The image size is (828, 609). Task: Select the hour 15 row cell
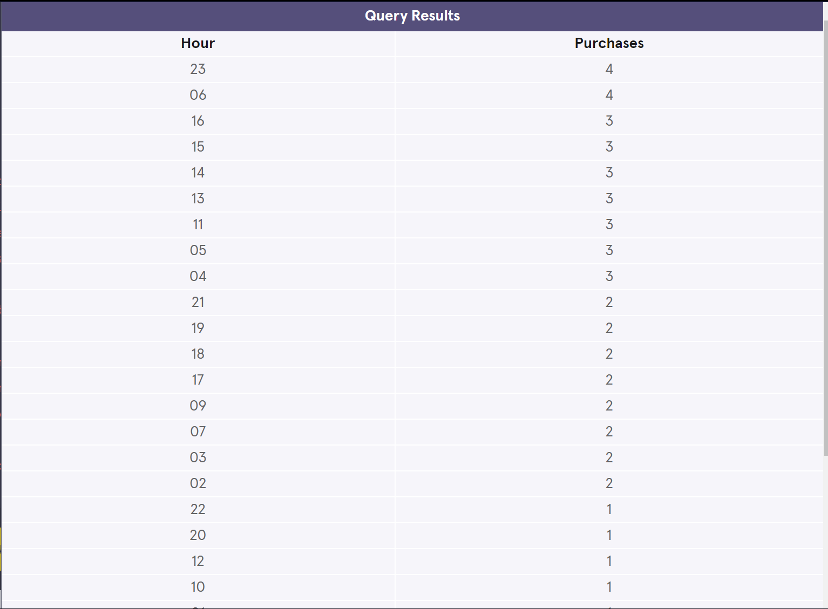[x=198, y=147]
